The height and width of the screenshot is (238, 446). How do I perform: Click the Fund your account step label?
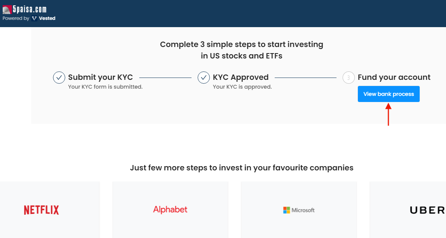pos(394,77)
